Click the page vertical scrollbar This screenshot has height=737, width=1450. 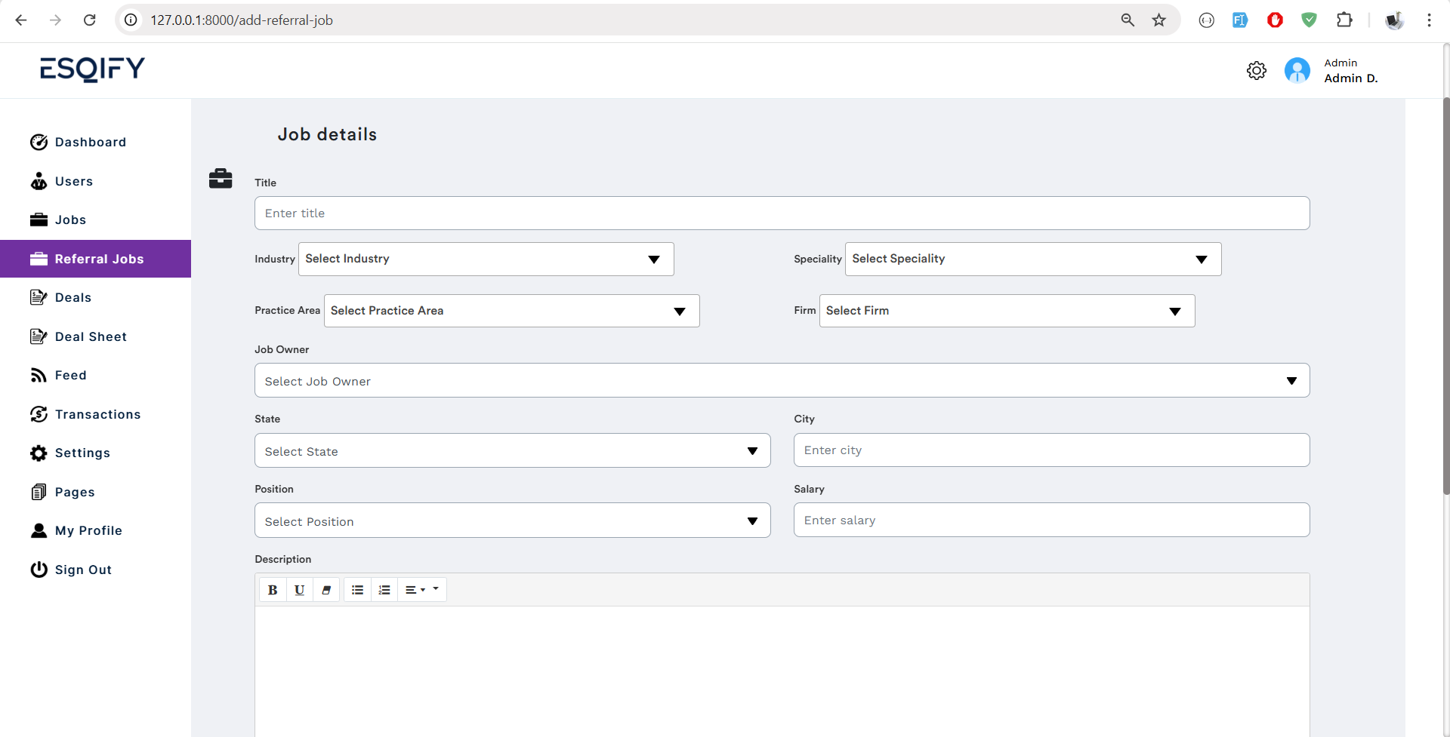pyautogui.click(x=1445, y=302)
